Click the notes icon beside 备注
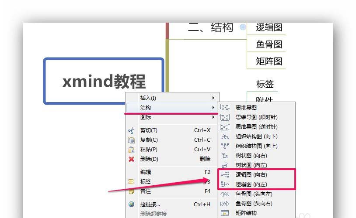The image size is (356, 218). pos(131,191)
